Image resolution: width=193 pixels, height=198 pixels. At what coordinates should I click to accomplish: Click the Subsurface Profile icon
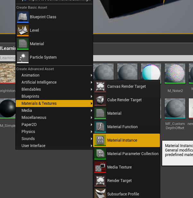100,193
